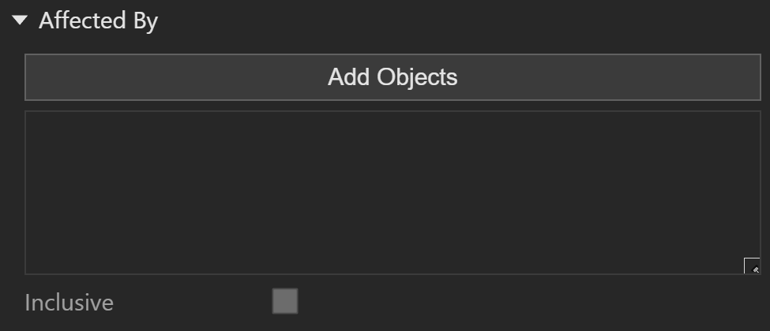Viewport: 770px width, 331px height.
Task: Fold the Affected By panel via its arrow
Action: [20, 20]
